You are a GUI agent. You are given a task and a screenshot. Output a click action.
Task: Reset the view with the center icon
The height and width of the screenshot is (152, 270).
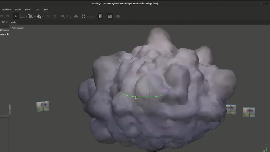[x=76, y=16]
